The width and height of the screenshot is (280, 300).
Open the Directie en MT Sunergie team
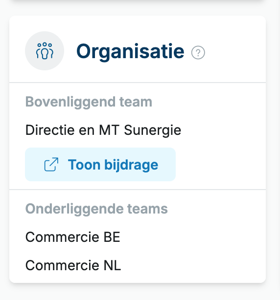103,130
